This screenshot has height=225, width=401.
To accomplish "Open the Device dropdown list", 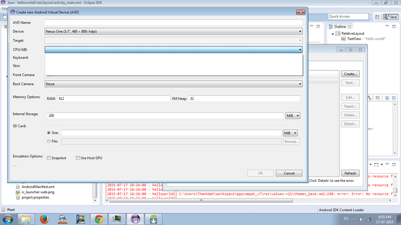I will (x=173, y=31).
